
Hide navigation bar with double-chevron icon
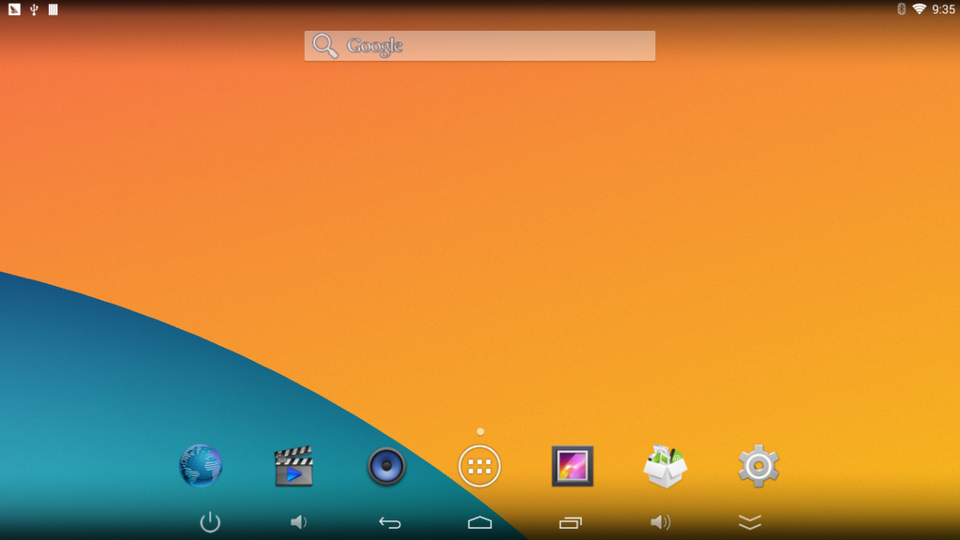(x=750, y=523)
